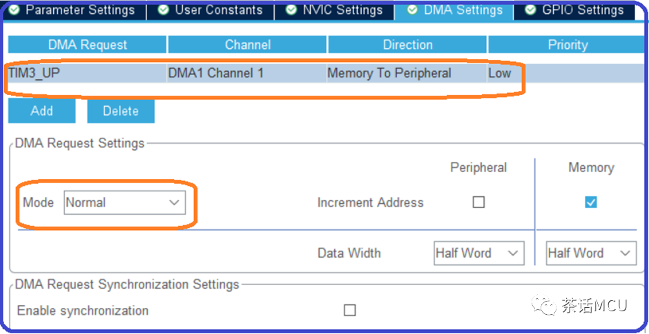Screen dimensions: 649x334
Task: Switch to the GPIO Settings tab
Action: (x=575, y=10)
